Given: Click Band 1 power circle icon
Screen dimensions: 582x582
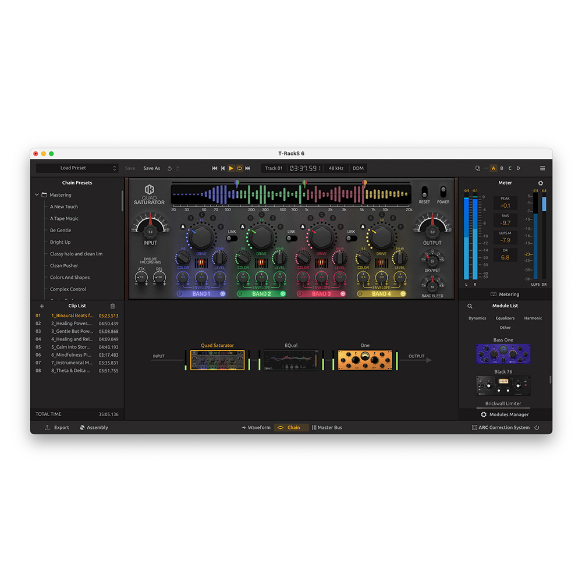Looking at the screenshot, I should (x=223, y=294).
